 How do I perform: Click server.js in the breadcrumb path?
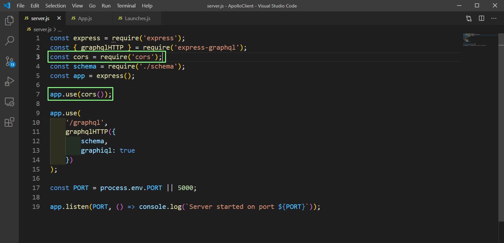click(x=42, y=30)
